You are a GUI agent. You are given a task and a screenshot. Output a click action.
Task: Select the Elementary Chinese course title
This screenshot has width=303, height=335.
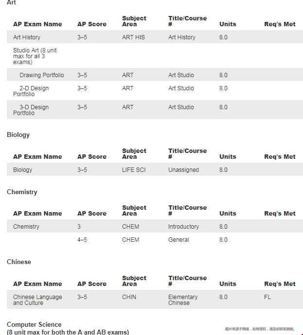183,300
